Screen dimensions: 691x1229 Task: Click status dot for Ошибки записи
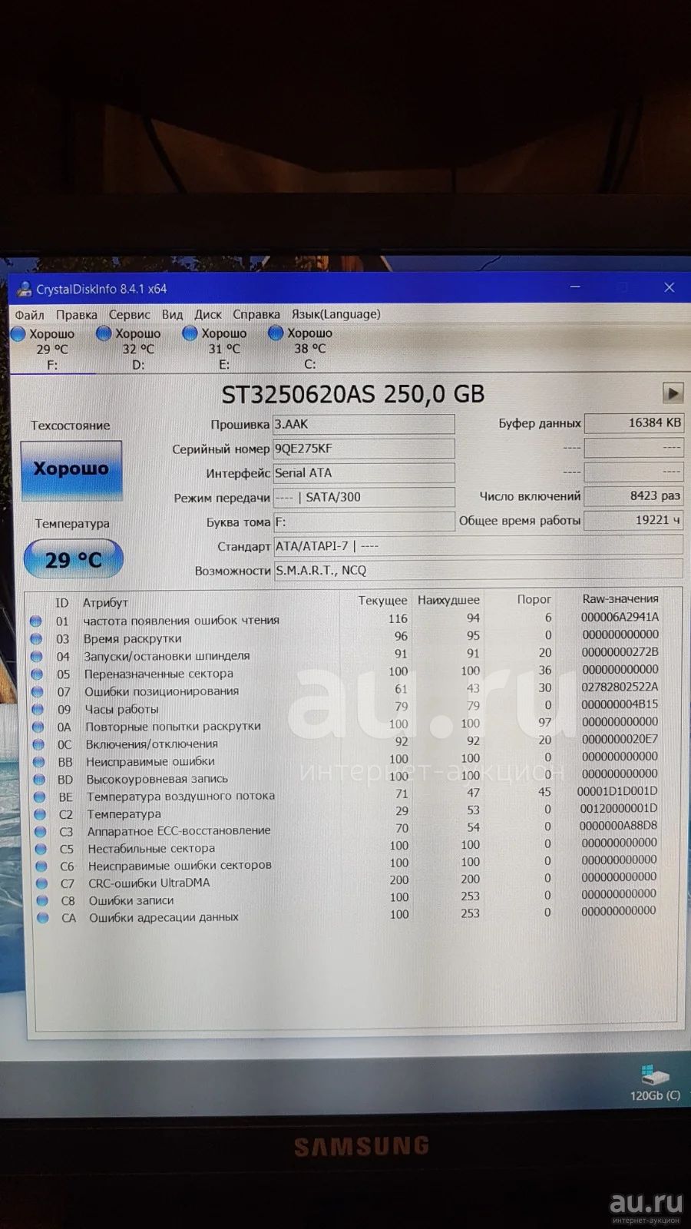[x=42, y=900]
